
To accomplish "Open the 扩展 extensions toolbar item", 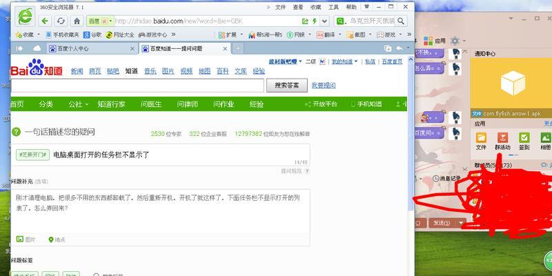I will pos(228,35).
